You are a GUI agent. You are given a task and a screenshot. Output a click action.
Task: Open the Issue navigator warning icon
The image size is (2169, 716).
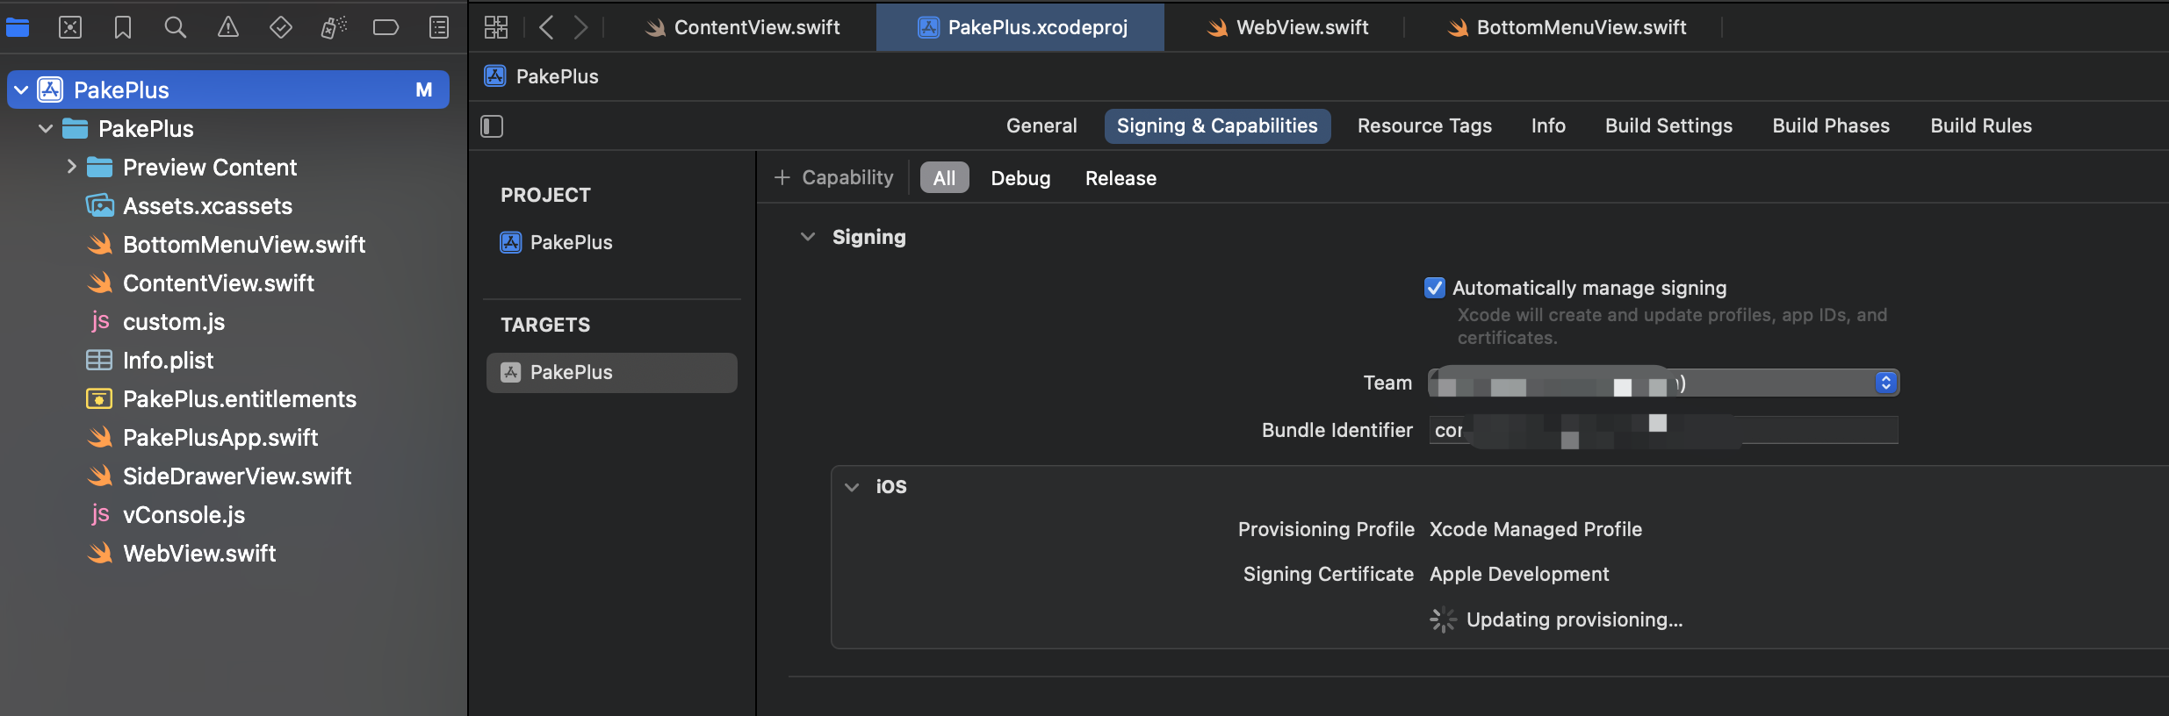pos(228,27)
